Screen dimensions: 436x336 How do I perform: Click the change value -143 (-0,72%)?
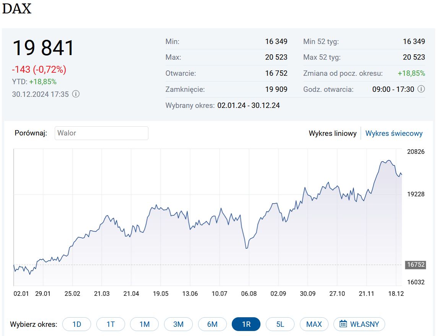pyautogui.click(x=39, y=69)
